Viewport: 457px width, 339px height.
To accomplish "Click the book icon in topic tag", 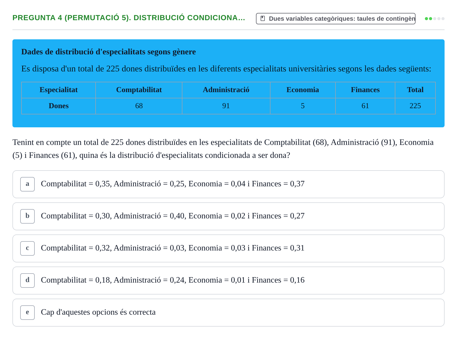I will 262,18.
